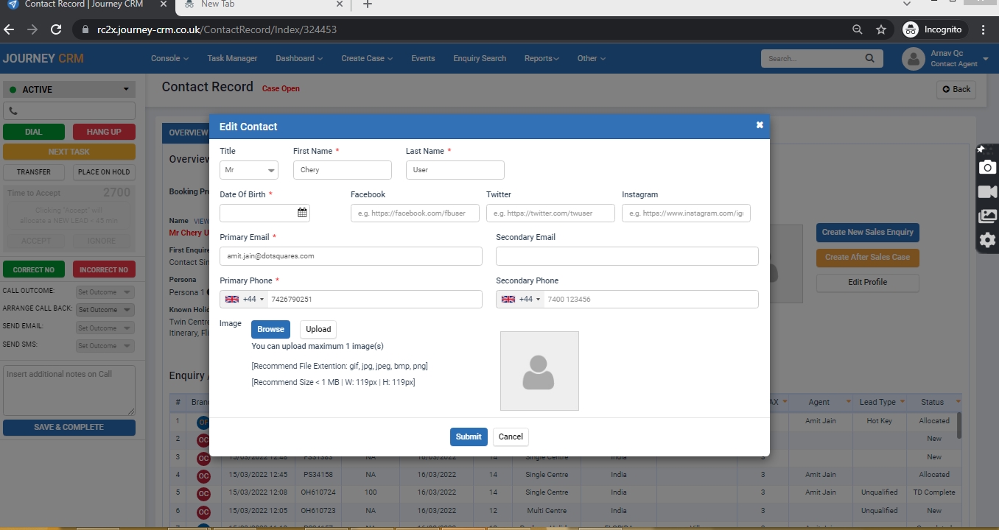Open the Title dropdown showing Mr
The height and width of the screenshot is (530, 999).
[249, 170]
